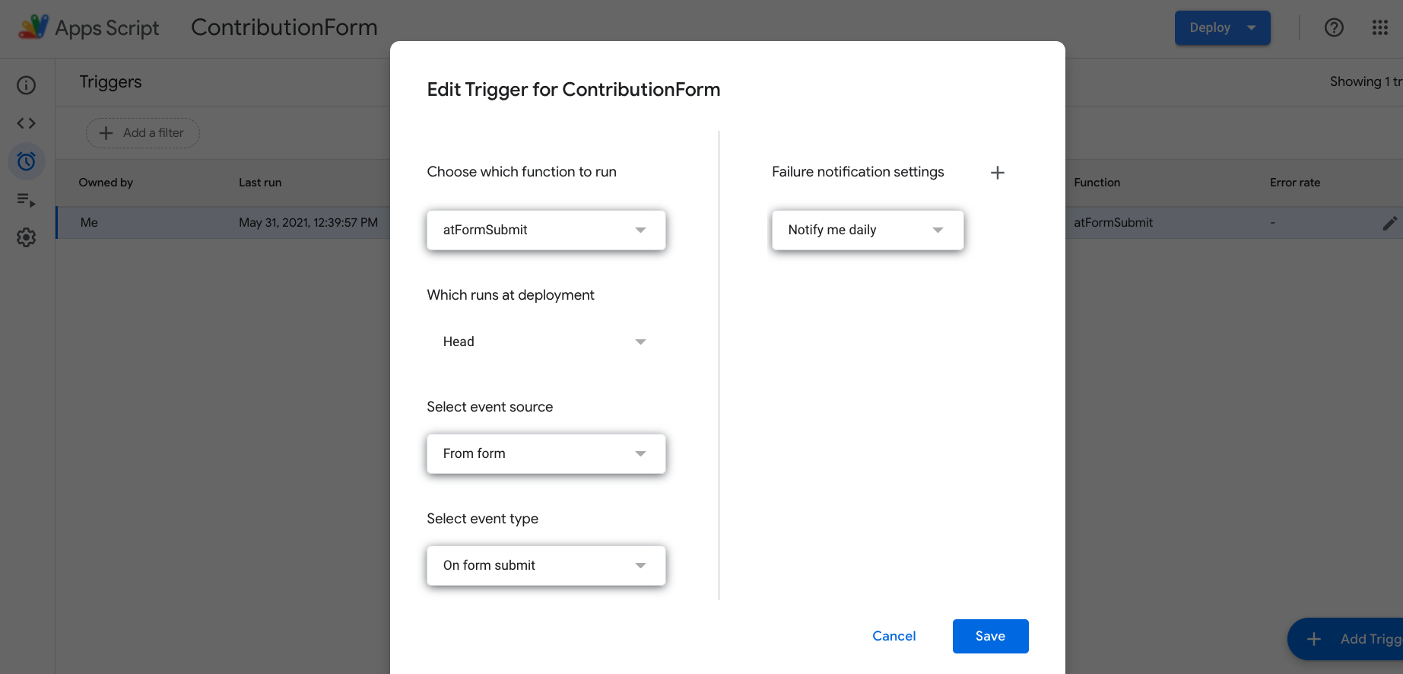Open Project Settings gear icon
The width and height of the screenshot is (1403, 674).
[x=27, y=237]
